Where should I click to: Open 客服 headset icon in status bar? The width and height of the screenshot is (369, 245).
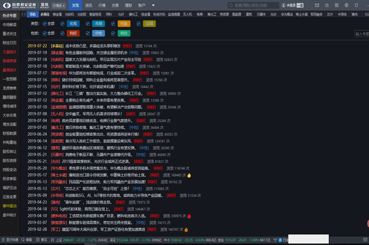23,239
